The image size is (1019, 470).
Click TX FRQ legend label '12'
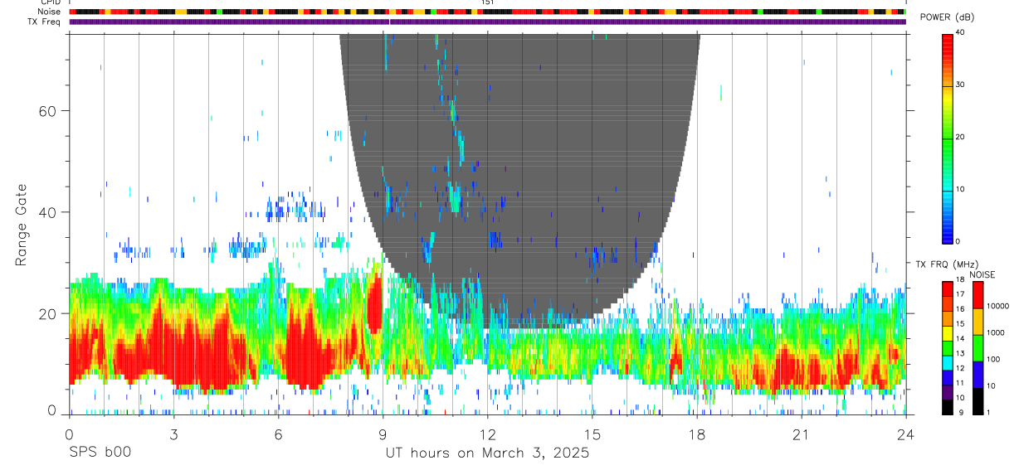959,368
